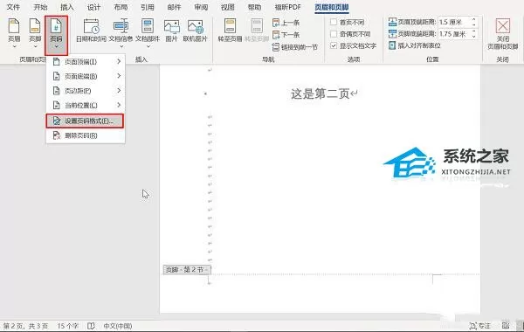Open the 页眉 header dropdown icon

(14, 33)
